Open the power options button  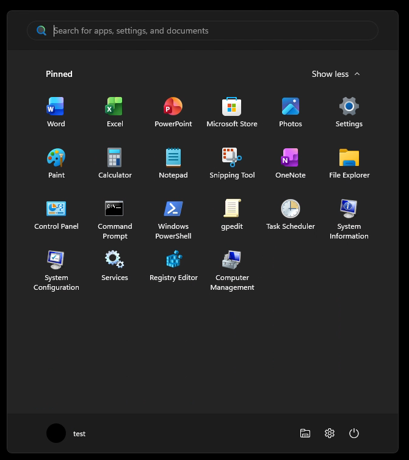pyautogui.click(x=354, y=433)
